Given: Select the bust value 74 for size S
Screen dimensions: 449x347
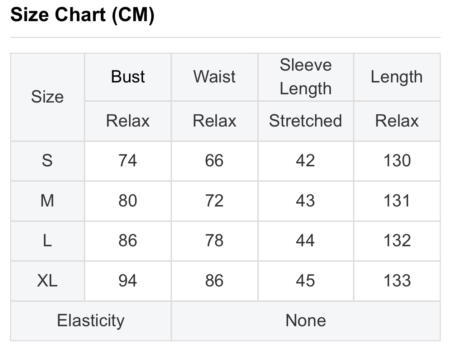Looking at the screenshot, I should [x=128, y=161].
